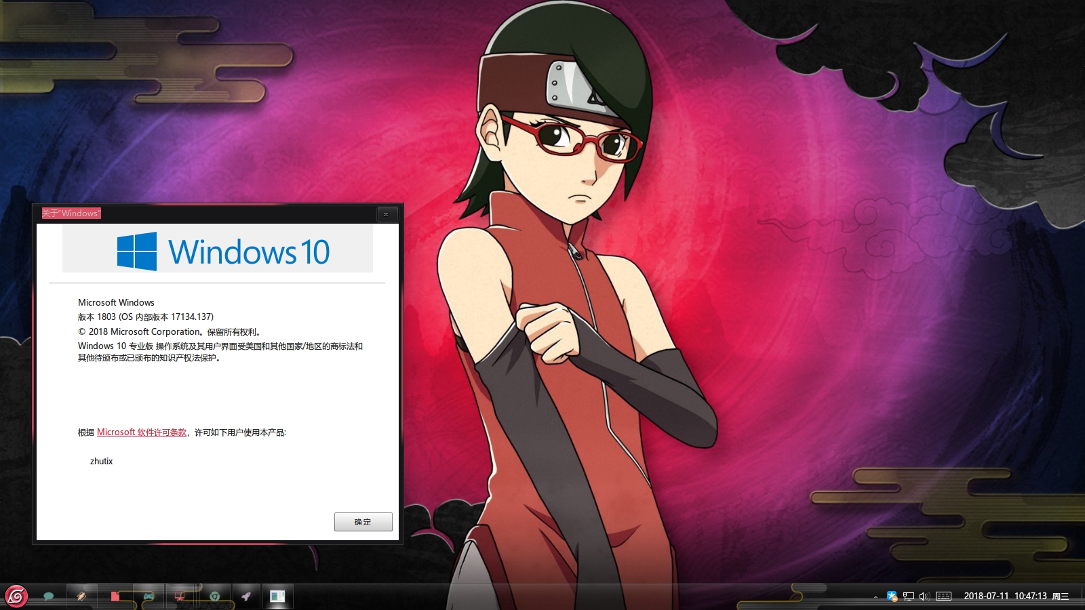Open the red file icon on the taskbar
The height and width of the screenshot is (610, 1085).
coord(115,596)
